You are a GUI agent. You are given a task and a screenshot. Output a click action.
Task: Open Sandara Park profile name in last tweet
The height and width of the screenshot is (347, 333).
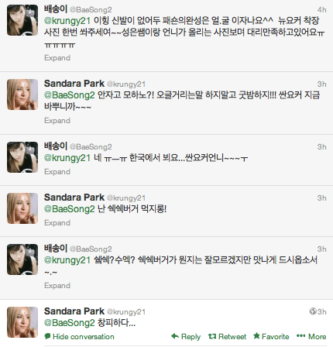[x=74, y=311]
